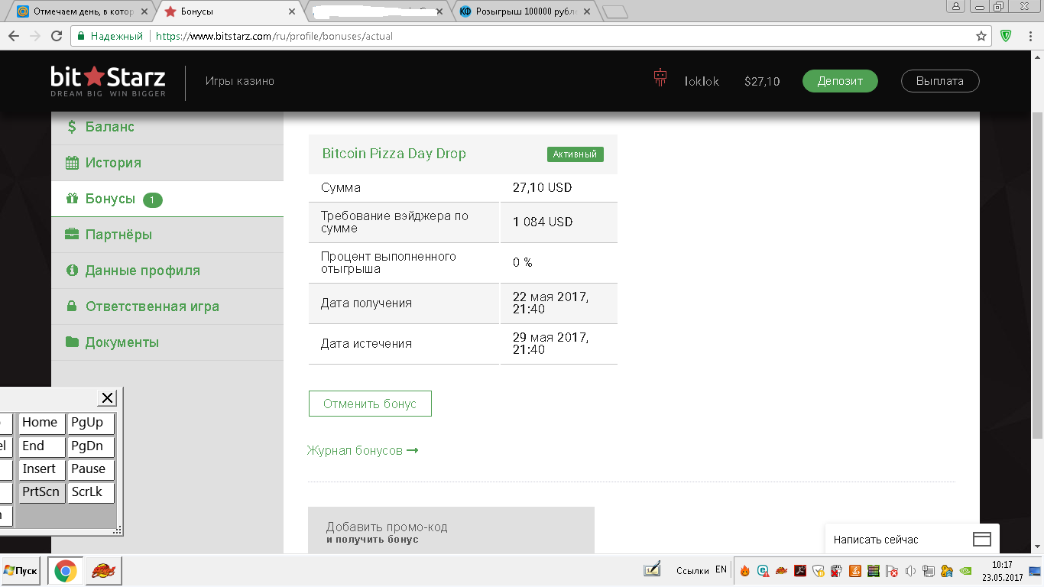Switch to Отмечаем день browser tab
Image resolution: width=1044 pixels, height=587 pixels.
click(x=83, y=11)
